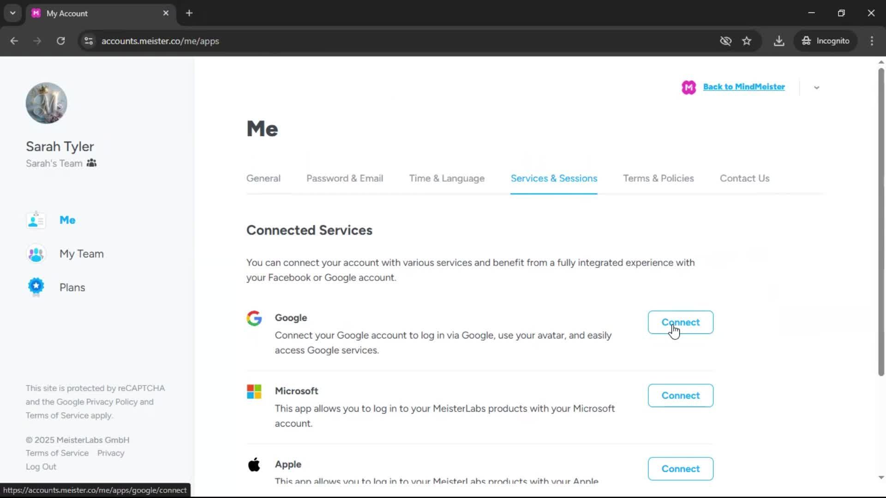The height and width of the screenshot is (498, 886).
Task: Click the Plans badge icon
Action: [36, 287]
